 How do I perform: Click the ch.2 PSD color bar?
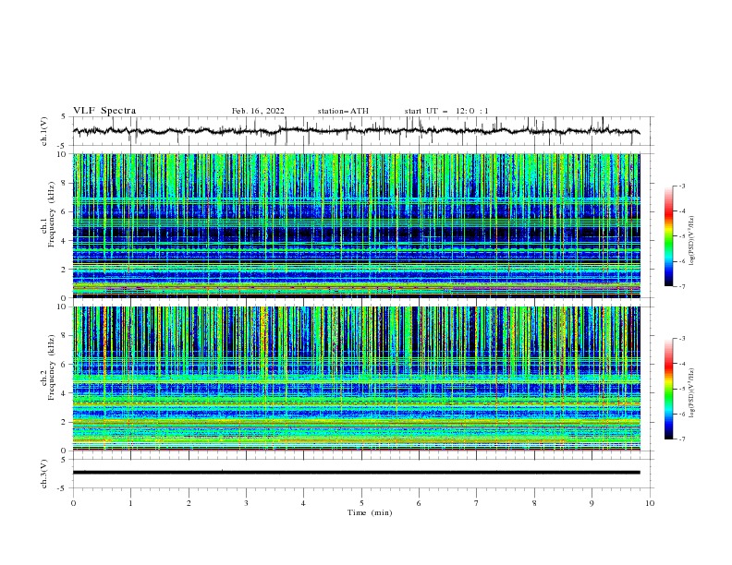pyautogui.click(x=668, y=389)
